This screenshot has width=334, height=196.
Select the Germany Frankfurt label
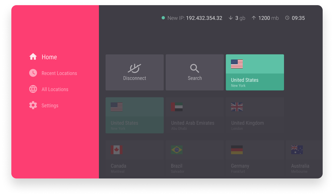tap(240, 168)
